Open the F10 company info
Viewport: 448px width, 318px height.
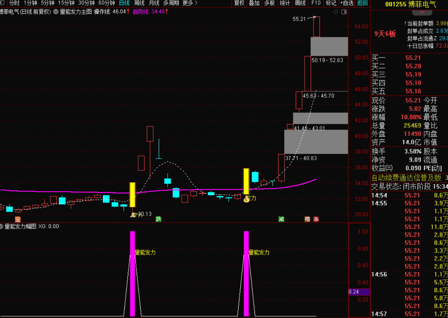point(316,3)
